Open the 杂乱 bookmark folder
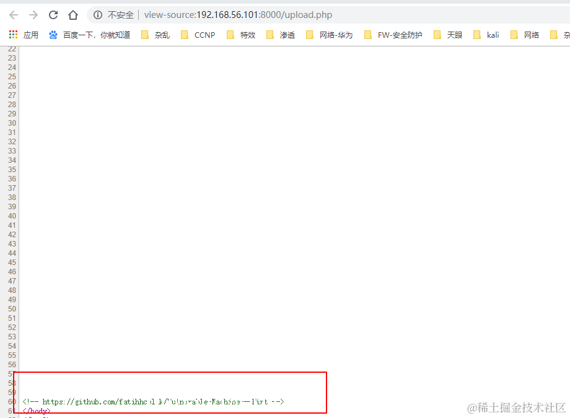The height and width of the screenshot is (418, 570). pos(156,35)
